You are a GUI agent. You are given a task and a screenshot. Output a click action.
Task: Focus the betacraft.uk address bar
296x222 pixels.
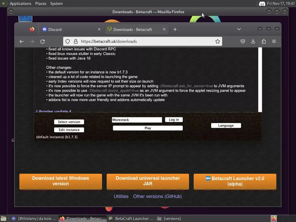[143, 41]
